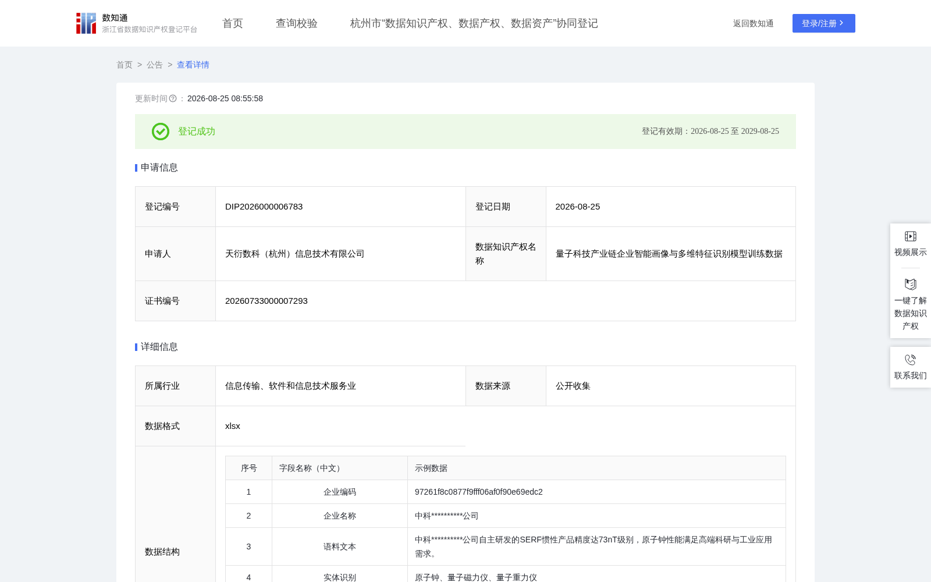Click the 联系我们 phone icon
This screenshot has height=582, width=931.
tap(911, 360)
